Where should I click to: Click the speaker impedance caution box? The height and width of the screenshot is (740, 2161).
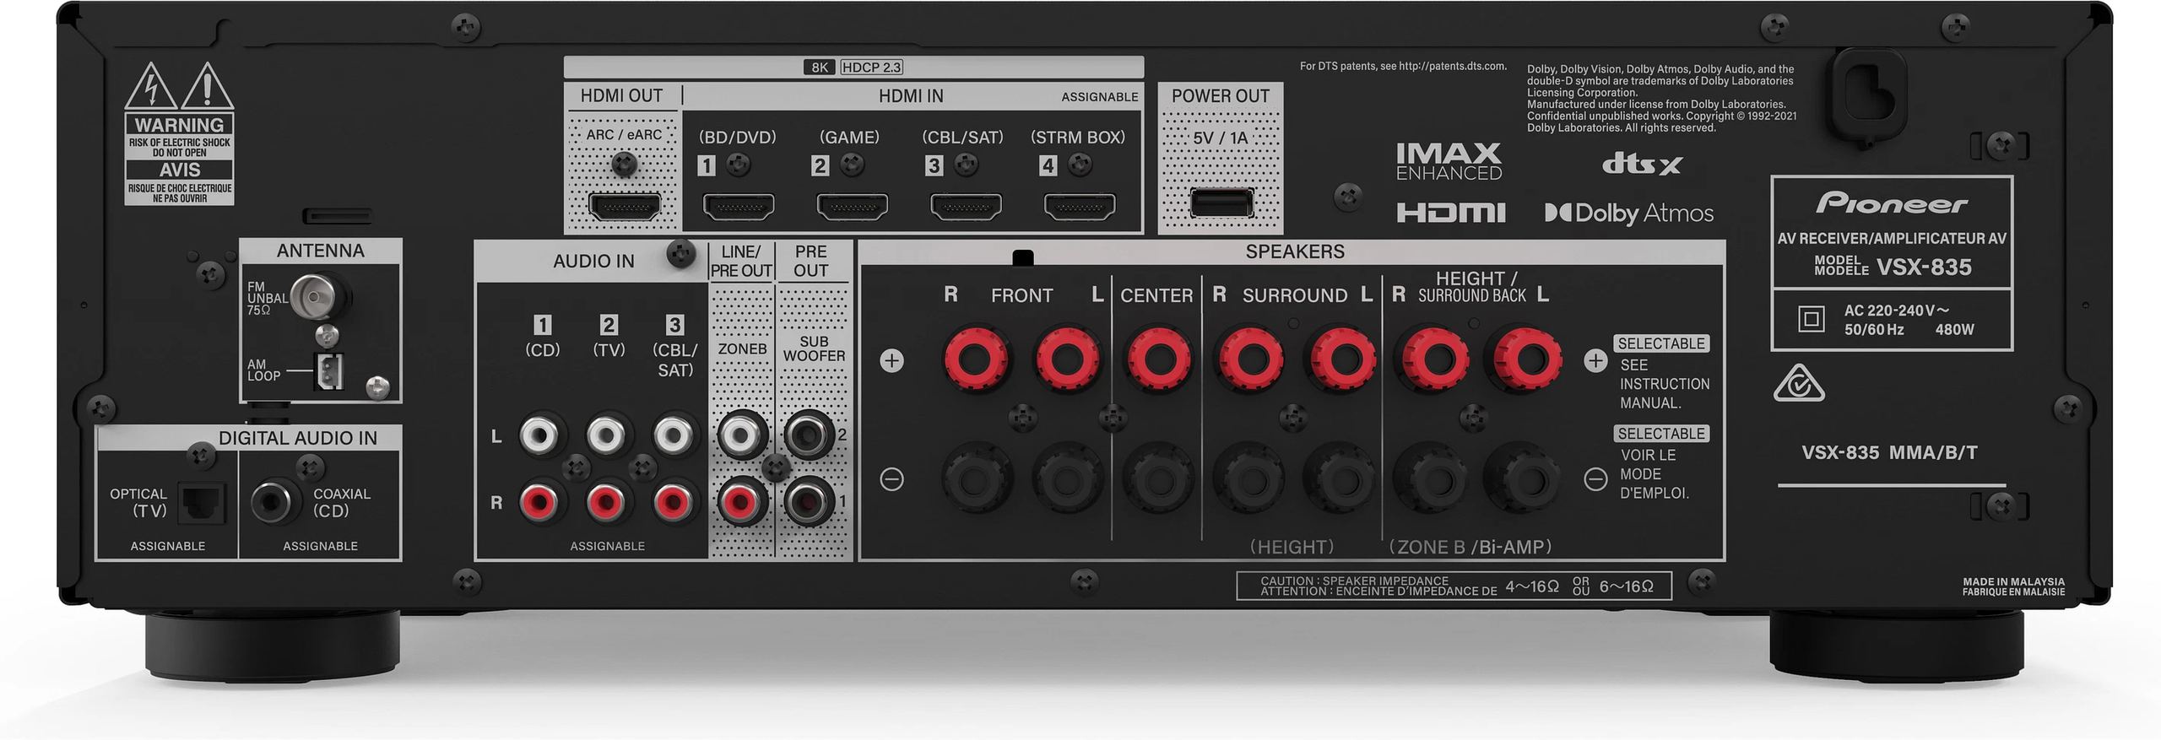click(x=1454, y=586)
